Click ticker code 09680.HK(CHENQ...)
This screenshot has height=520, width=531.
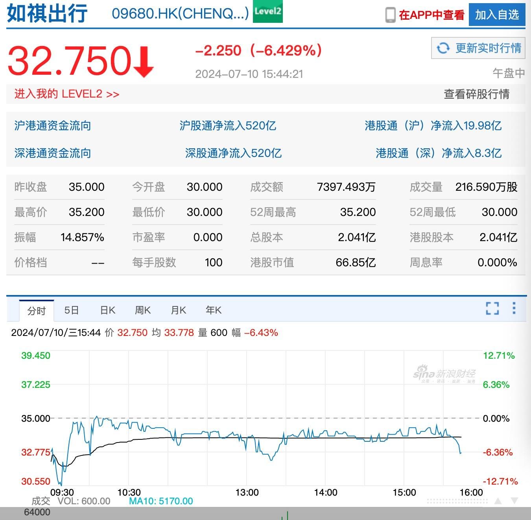(181, 13)
